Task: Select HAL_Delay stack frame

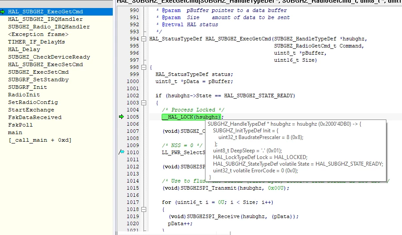Action: (x=24, y=49)
